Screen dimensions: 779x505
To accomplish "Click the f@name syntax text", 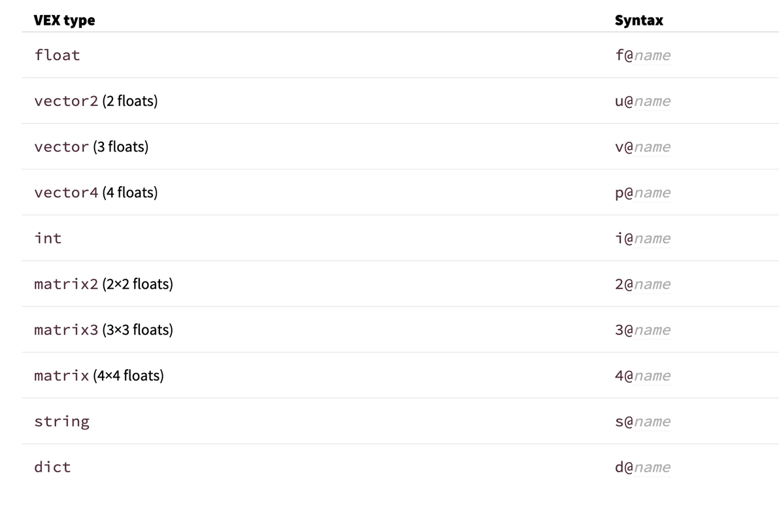I will tap(642, 56).
